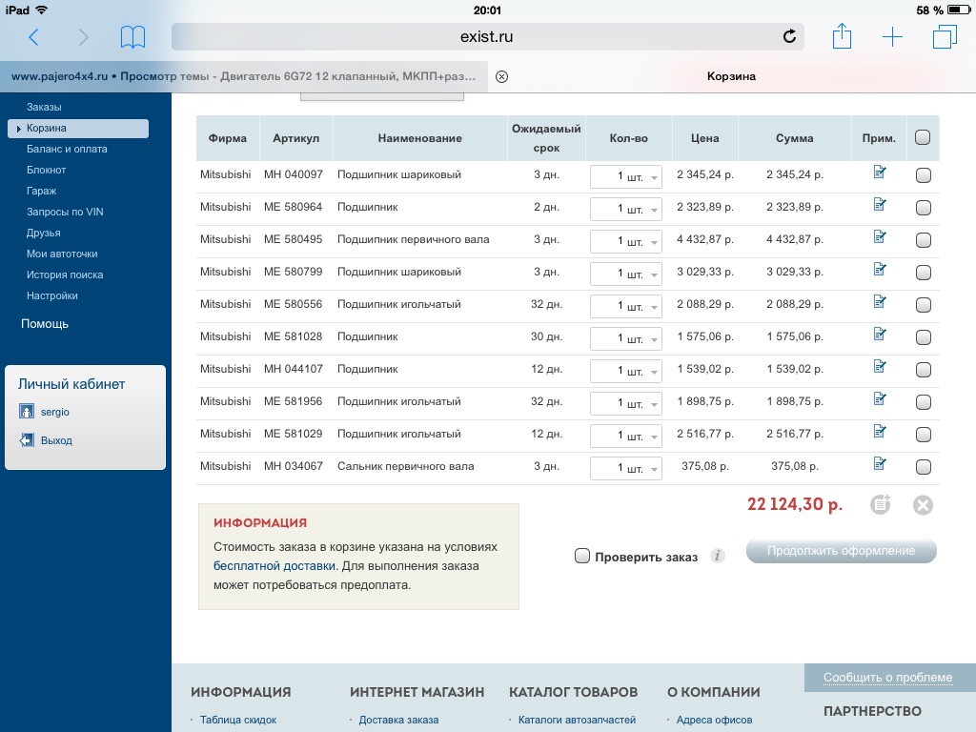The height and width of the screenshot is (732, 976).
Task: Close the pajero4x4.ru tab
Action: [502, 76]
